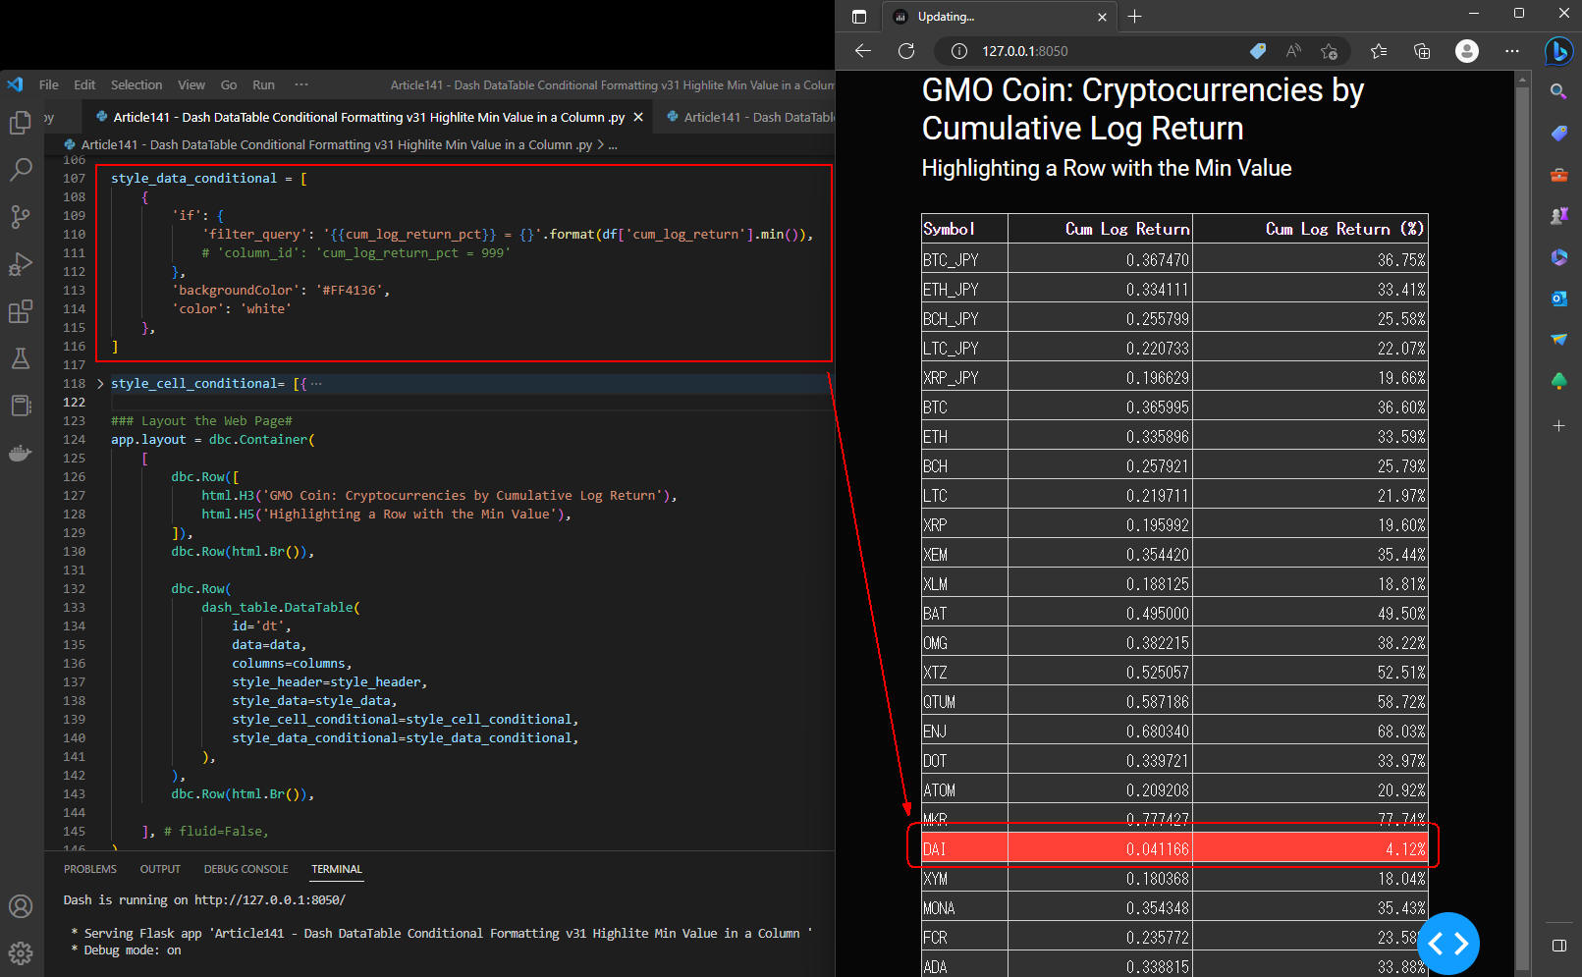Click the XTZ symbol cell
The image size is (1582, 977).
click(965, 672)
